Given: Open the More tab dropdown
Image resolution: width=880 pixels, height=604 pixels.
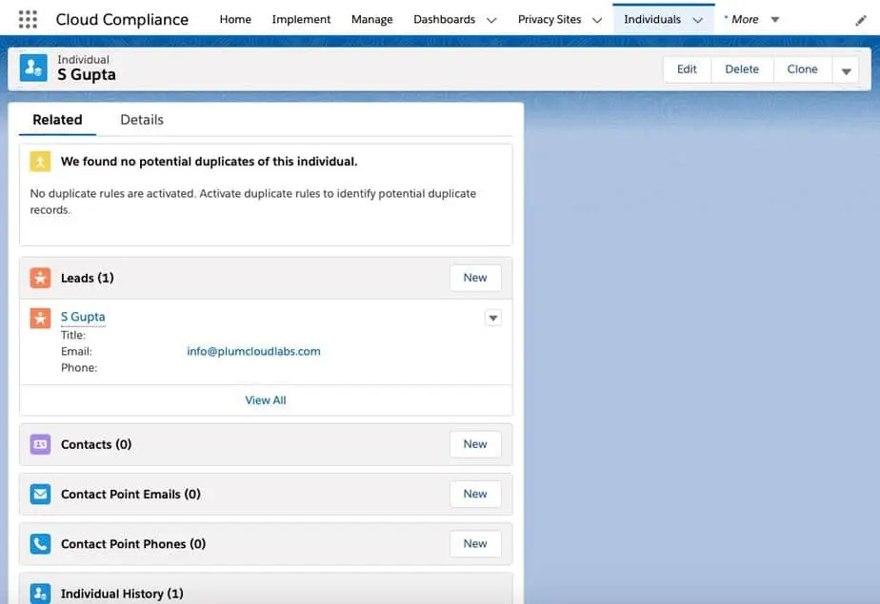Looking at the screenshot, I should pos(774,18).
